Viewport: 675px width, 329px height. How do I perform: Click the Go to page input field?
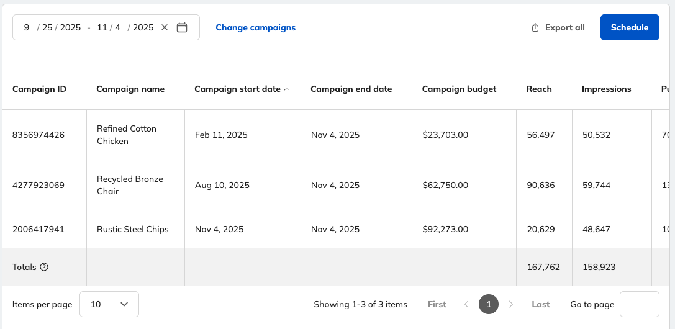click(639, 304)
